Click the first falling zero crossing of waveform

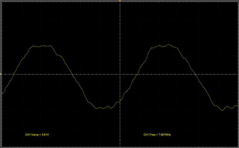click(72, 75)
